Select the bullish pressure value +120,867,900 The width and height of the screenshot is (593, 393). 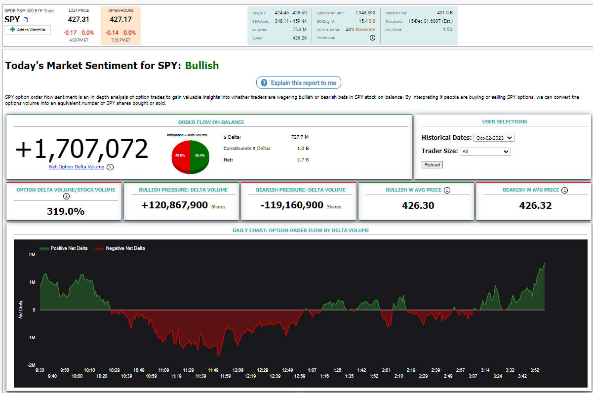175,205
